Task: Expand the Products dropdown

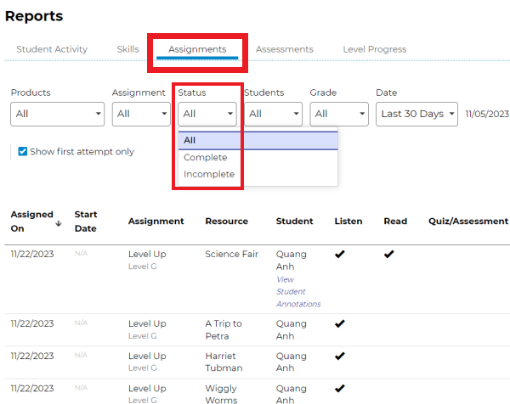Action: [57, 114]
